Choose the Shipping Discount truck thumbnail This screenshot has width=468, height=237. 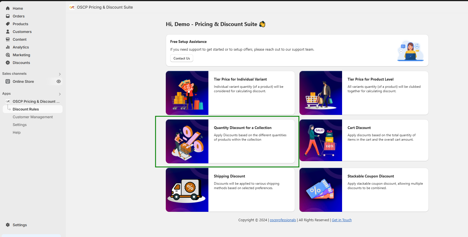coord(187,190)
